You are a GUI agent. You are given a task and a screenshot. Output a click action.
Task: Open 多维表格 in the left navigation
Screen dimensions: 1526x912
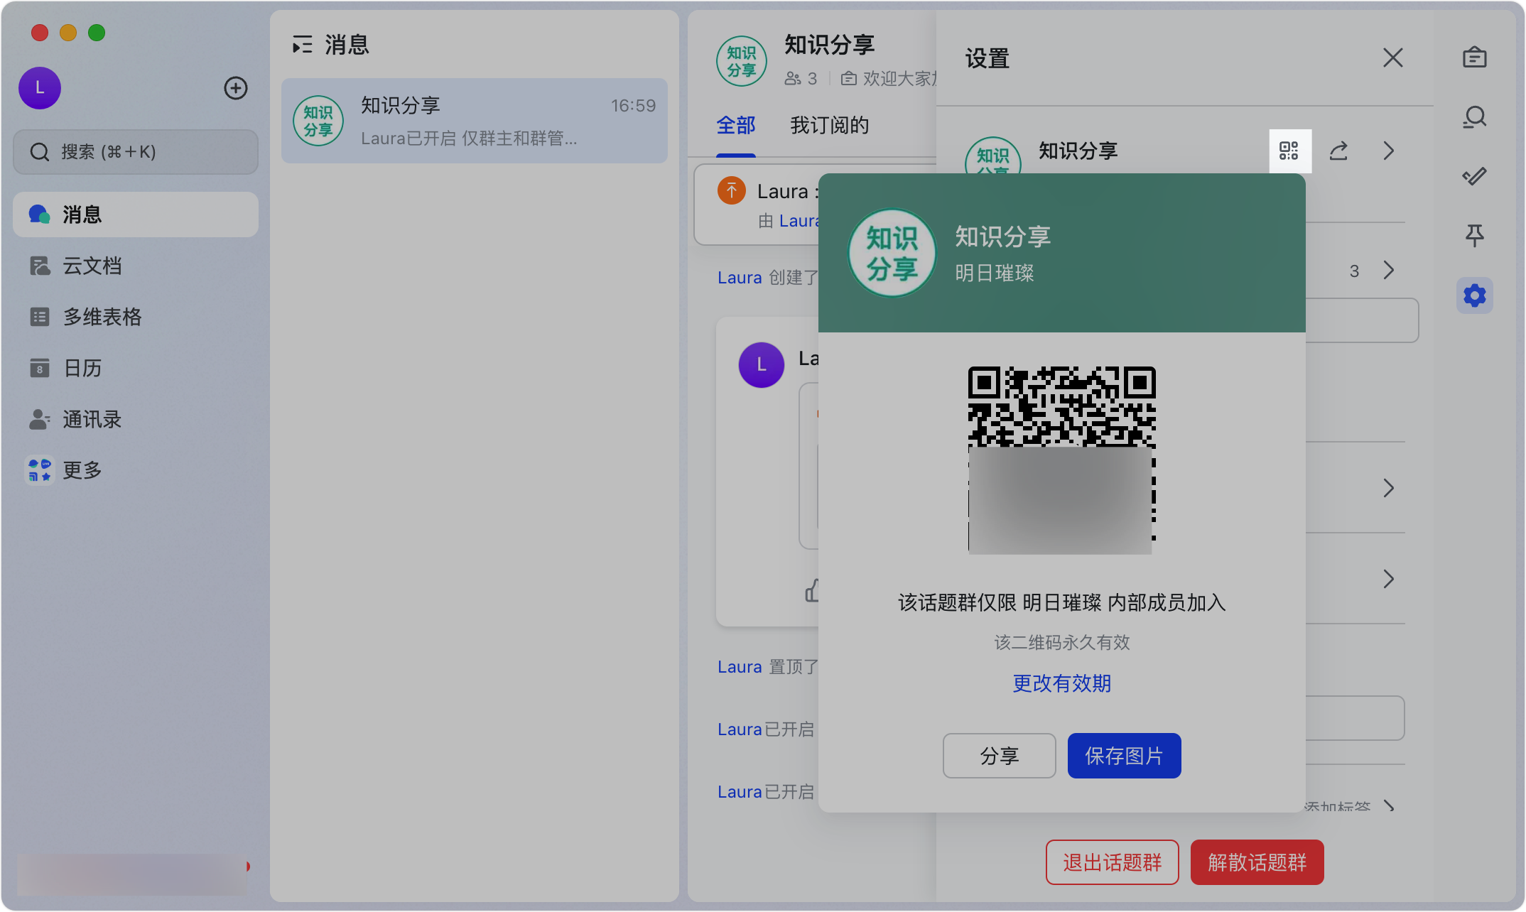136,317
